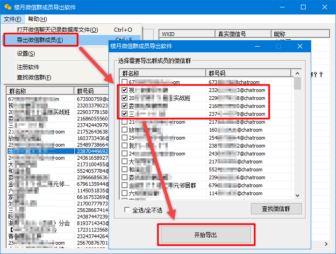
Task: Click the 查找微信群 button in dialog
Action: point(276,209)
